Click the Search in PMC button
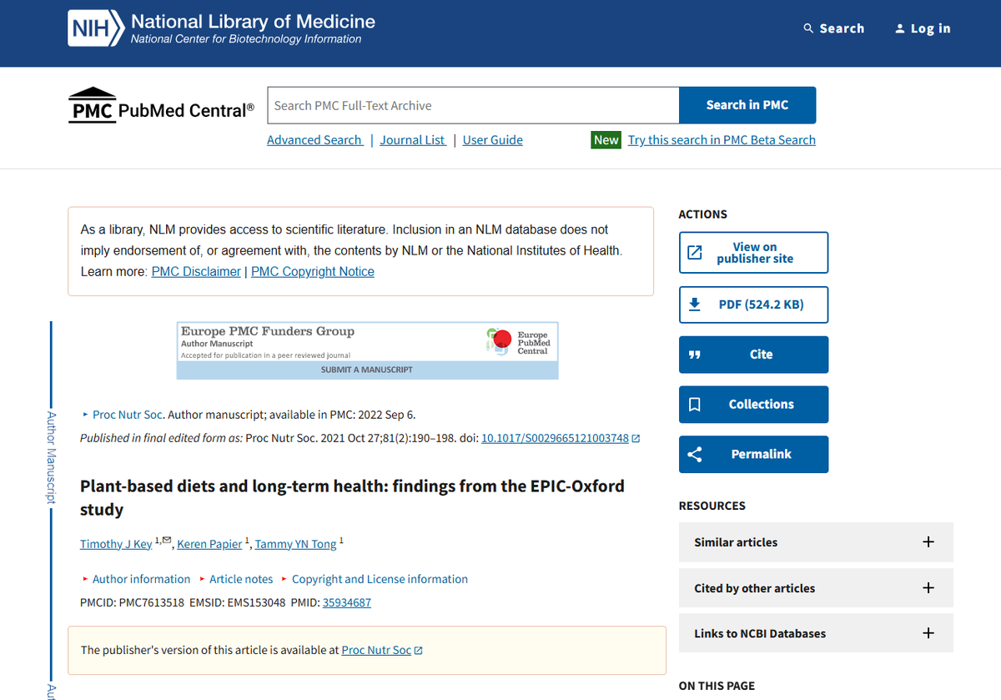Viewport: 1001px width, 700px height. pos(747,105)
